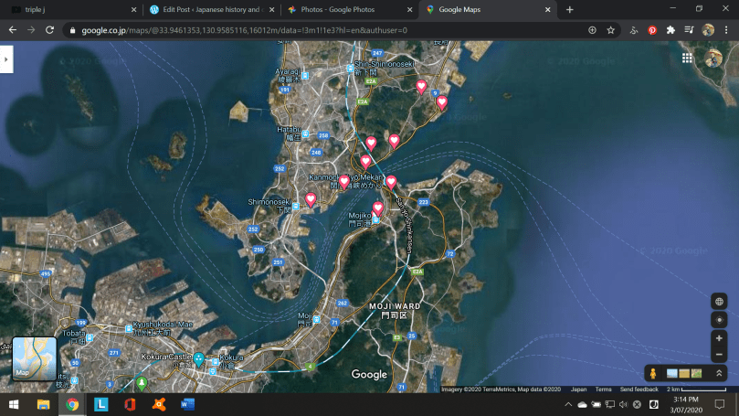The image size is (739, 416).
Task: Open the Pinterest extension
Action: point(652,29)
